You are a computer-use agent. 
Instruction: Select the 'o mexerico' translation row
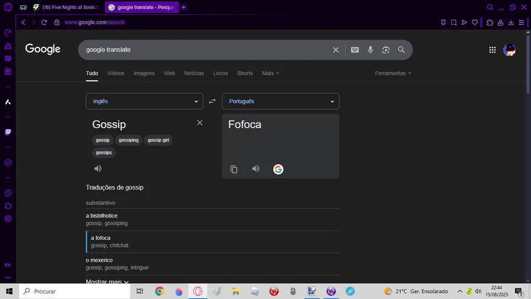tap(212, 264)
